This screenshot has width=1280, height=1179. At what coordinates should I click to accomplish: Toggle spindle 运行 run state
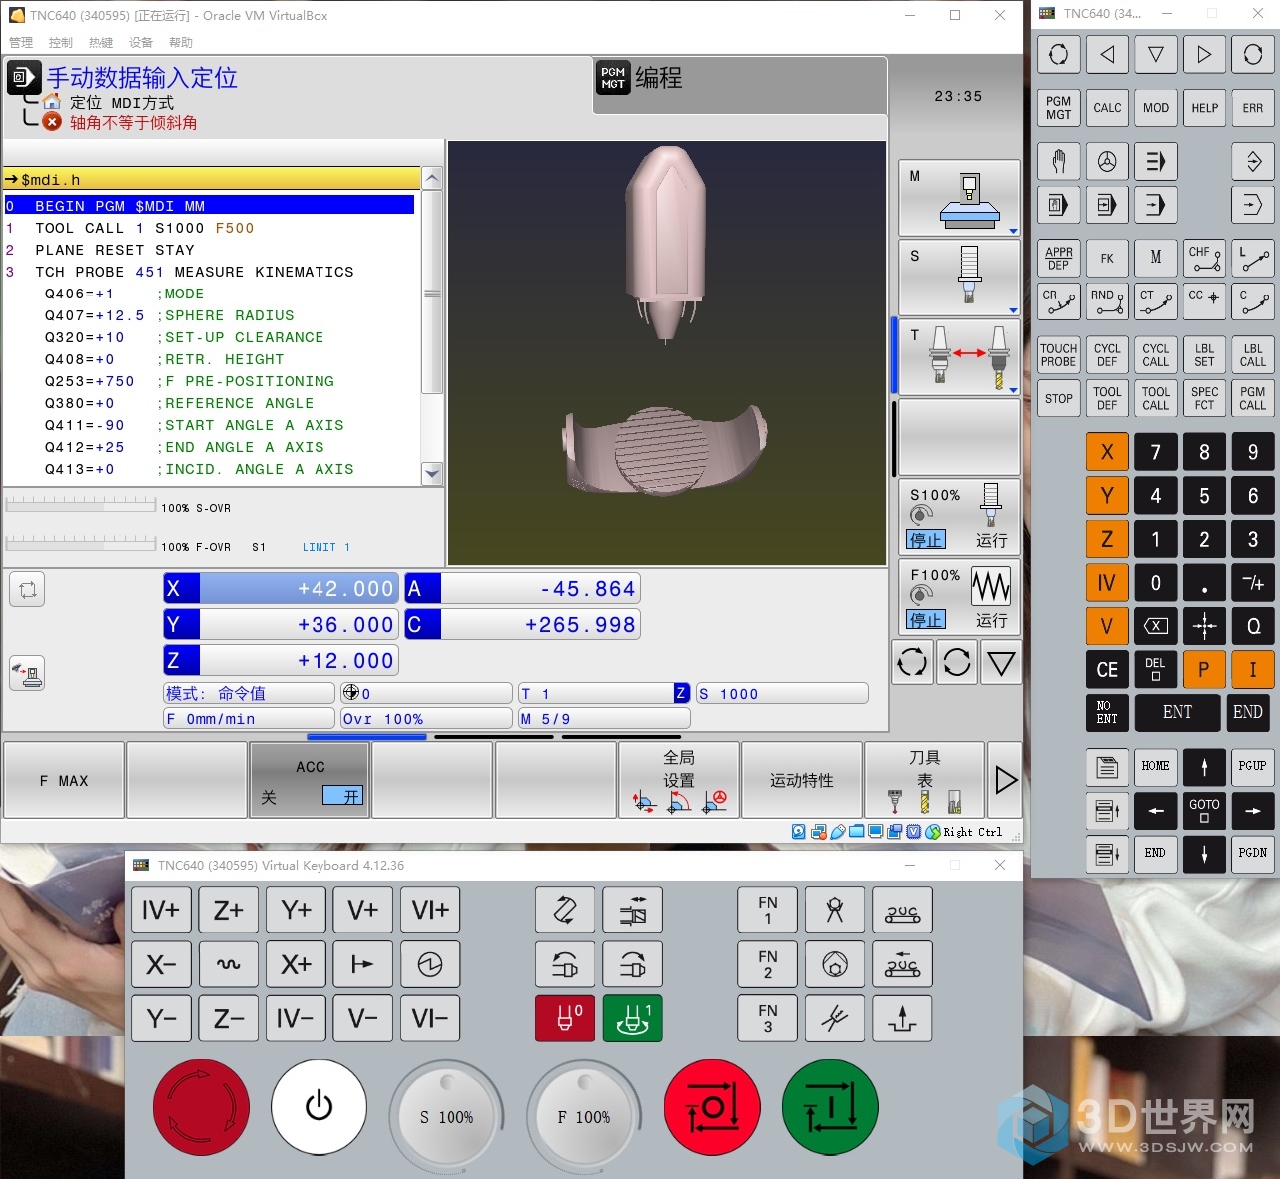click(991, 540)
